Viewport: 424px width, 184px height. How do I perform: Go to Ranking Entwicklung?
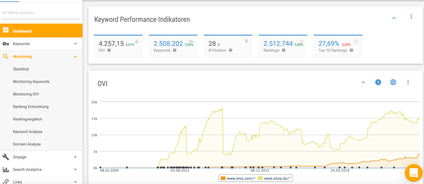31,107
